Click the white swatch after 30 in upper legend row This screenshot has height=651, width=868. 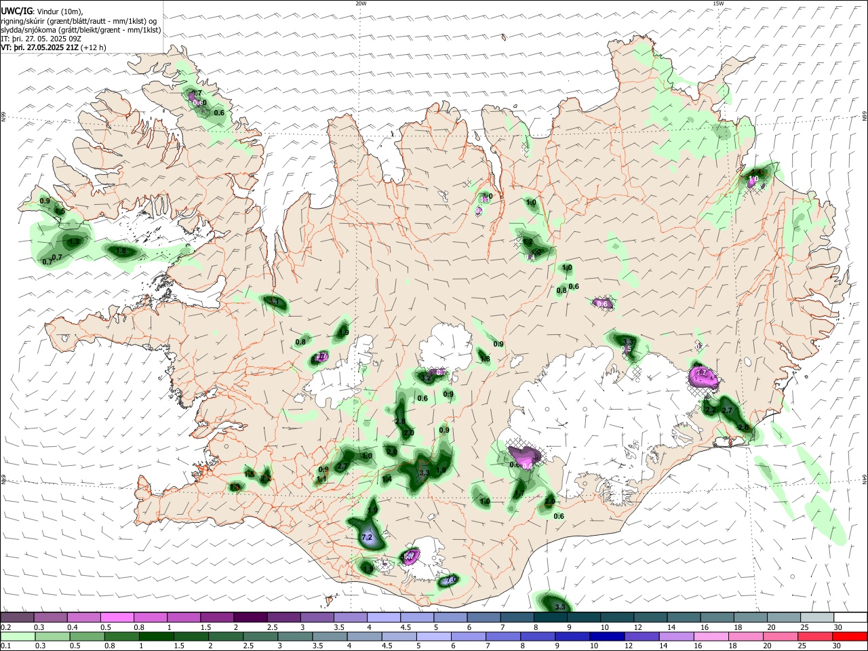coord(851,618)
